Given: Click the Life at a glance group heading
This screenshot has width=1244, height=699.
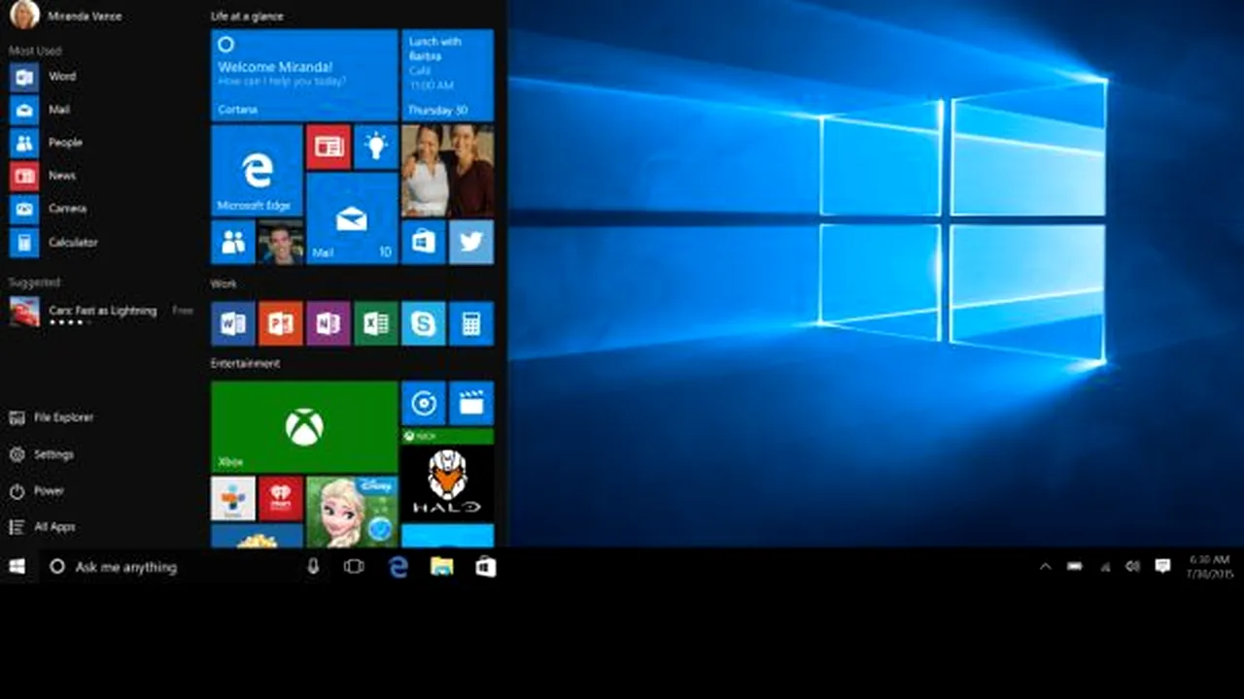Looking at the screenshot, I should 247,17.
